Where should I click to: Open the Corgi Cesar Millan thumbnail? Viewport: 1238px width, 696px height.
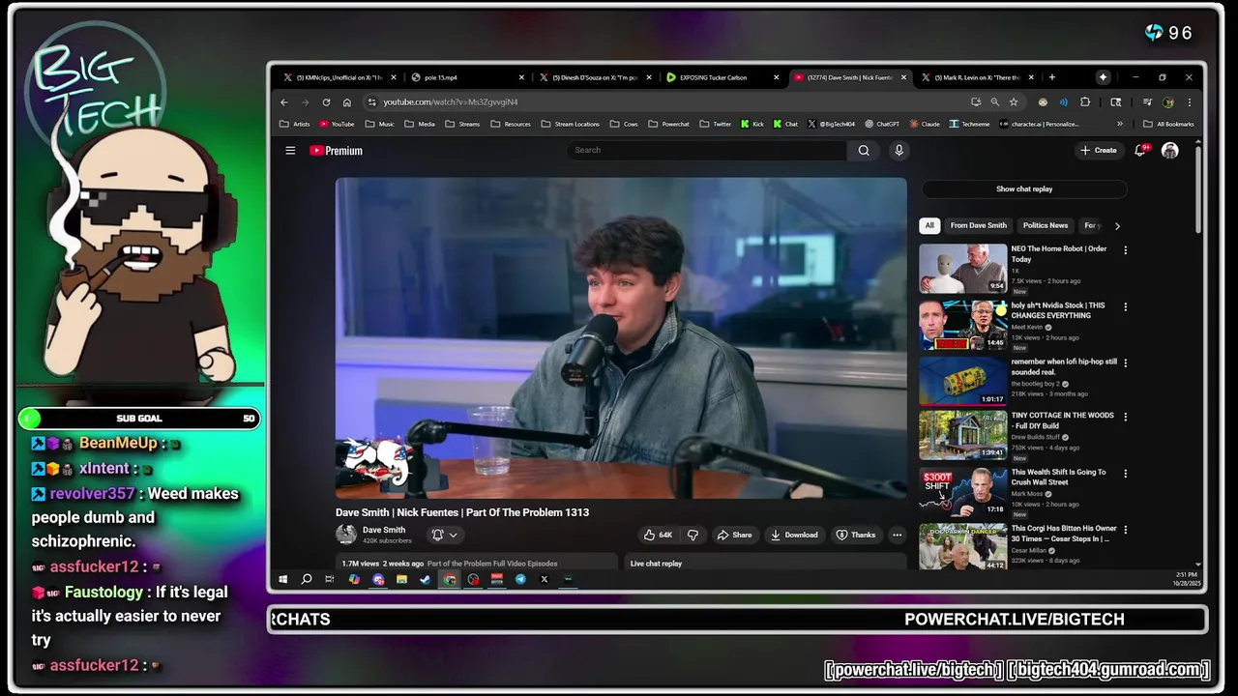point(962,547)
